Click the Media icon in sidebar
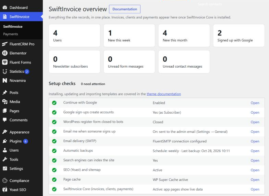Screen dimensions: 269x196 click(x=5, y=102)
